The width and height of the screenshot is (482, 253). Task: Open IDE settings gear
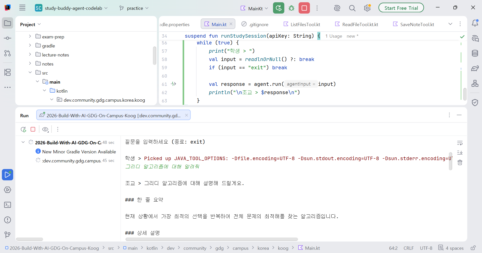coord(367,8)
